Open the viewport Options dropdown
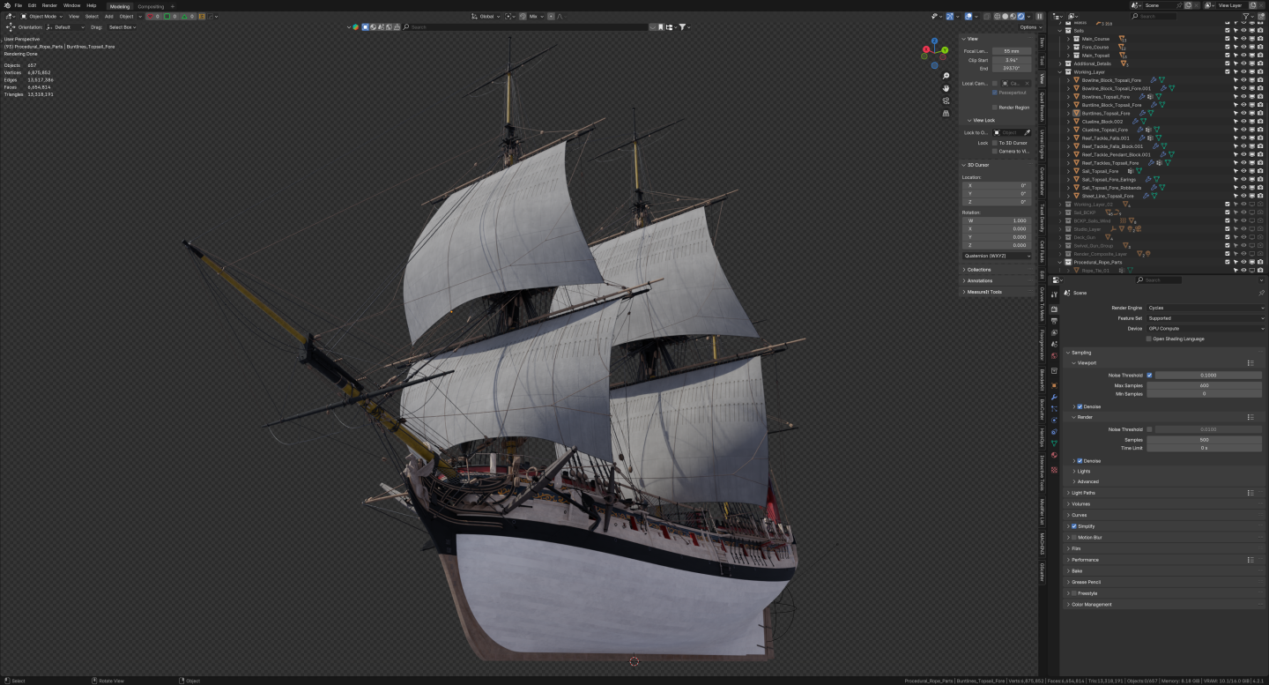The height and width of the screenshot is (685, 1269). click(x=1030, y=27)
